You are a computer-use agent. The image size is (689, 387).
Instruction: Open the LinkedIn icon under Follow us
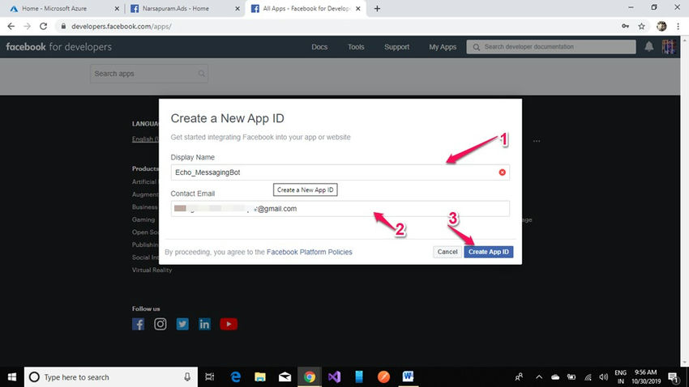[x=204, y=325]
